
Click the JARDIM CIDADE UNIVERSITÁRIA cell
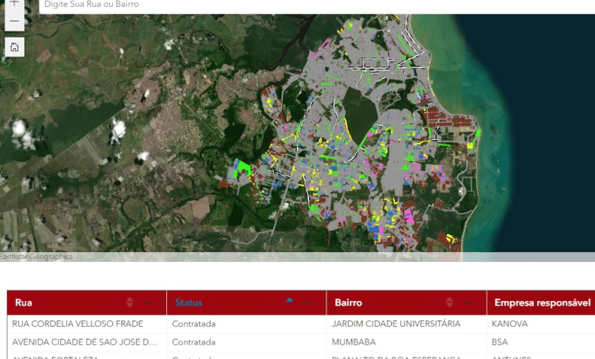[x=396, y=324]
